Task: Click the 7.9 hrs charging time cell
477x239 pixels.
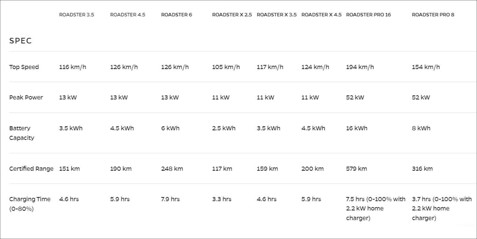Action: pyautogui.click(x=170, y=199)
